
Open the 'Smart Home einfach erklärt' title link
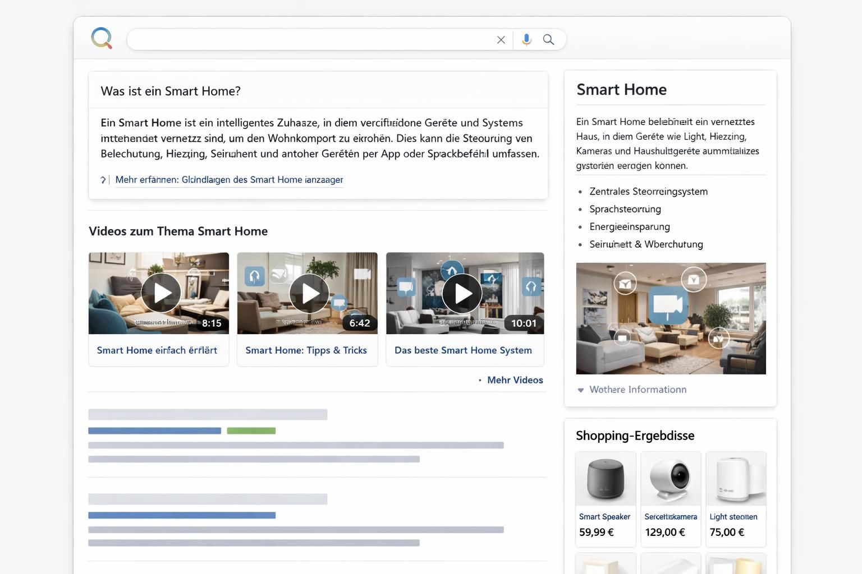(x=157, y=350)
